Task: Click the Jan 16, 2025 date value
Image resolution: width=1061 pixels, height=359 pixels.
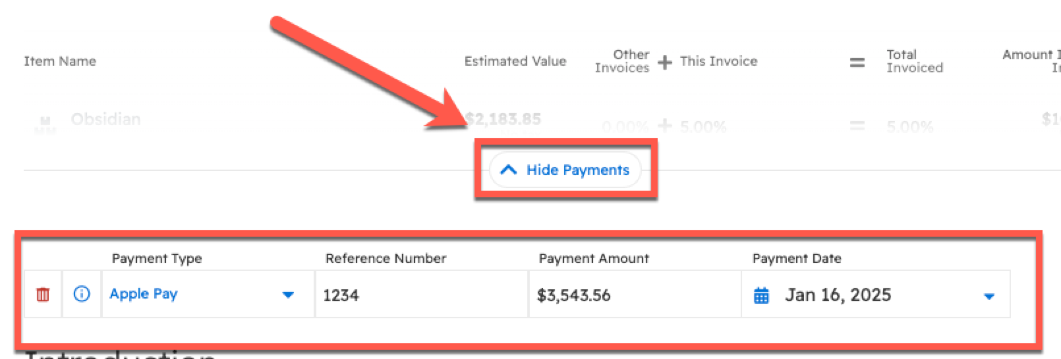Action: pos(838,295)
